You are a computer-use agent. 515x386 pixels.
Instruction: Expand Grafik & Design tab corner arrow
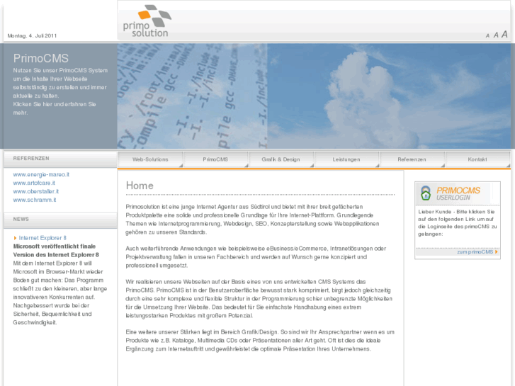pyautogui.click(x=312, y=166)
